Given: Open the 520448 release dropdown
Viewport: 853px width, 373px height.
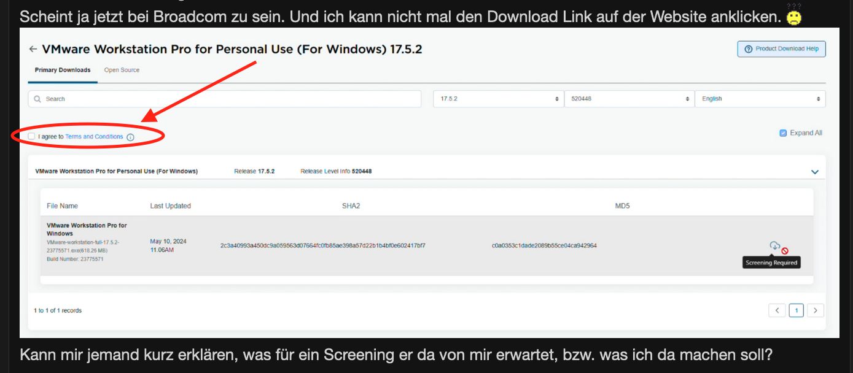Looking at the screenshot, I should point(629,99).
